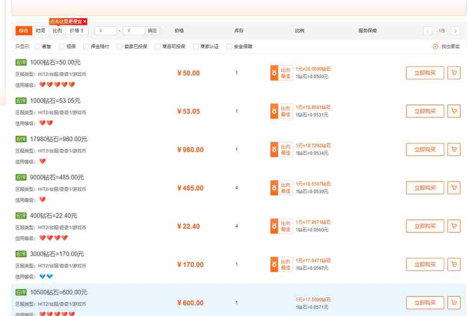The image size is (468, 316).
Task: Buy now the 3000钻石=170.00元 listing
Action: pyautogui.click(x=425, y=264)
